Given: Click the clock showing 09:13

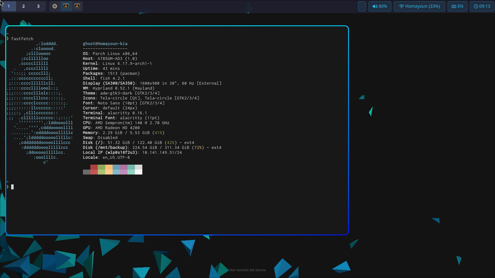Looking at the screenshot, I should (x=482, y=6).
